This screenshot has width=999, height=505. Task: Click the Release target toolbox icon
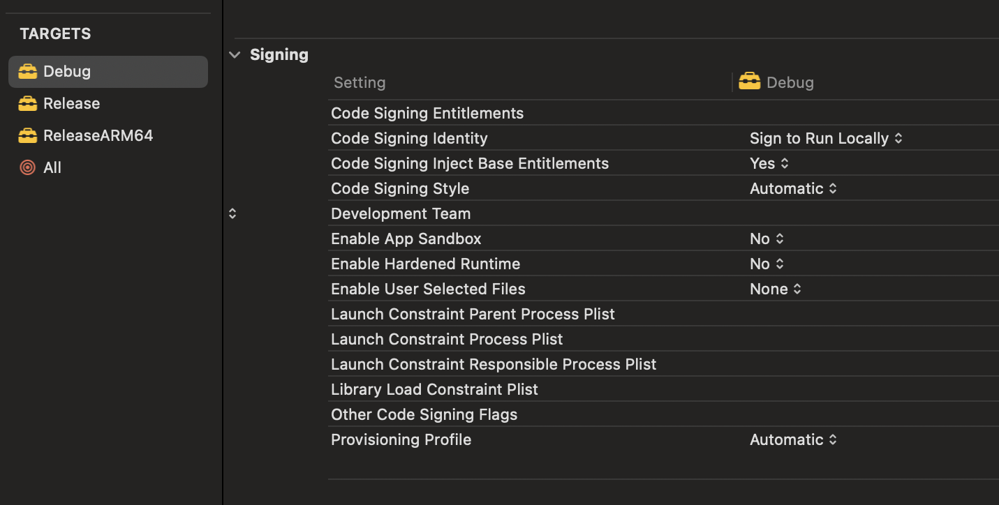(28, 103)
